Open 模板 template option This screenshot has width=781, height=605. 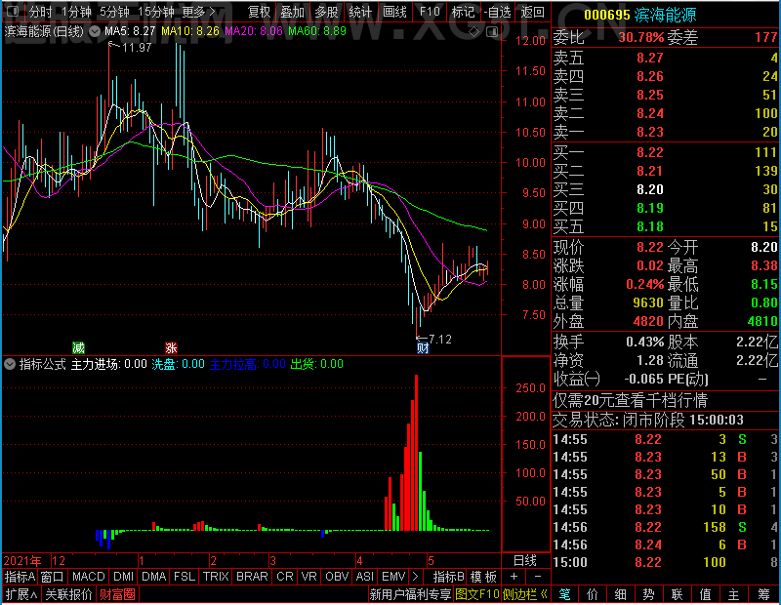[483, 577]
